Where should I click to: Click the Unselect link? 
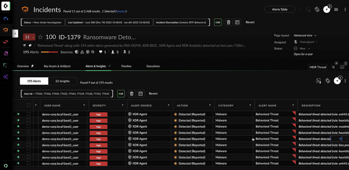coord(121,11)
